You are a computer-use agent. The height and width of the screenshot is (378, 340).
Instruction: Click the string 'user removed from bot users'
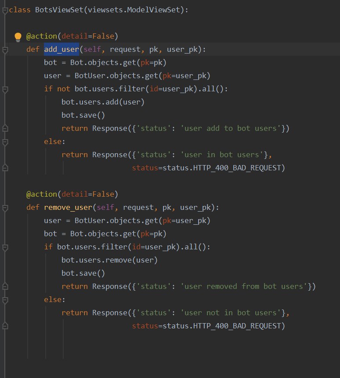coord(244,286)
